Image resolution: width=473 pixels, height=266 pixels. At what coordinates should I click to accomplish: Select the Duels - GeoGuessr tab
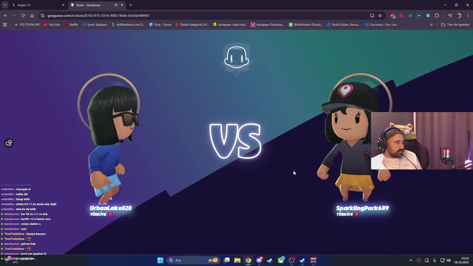[97, 5]
